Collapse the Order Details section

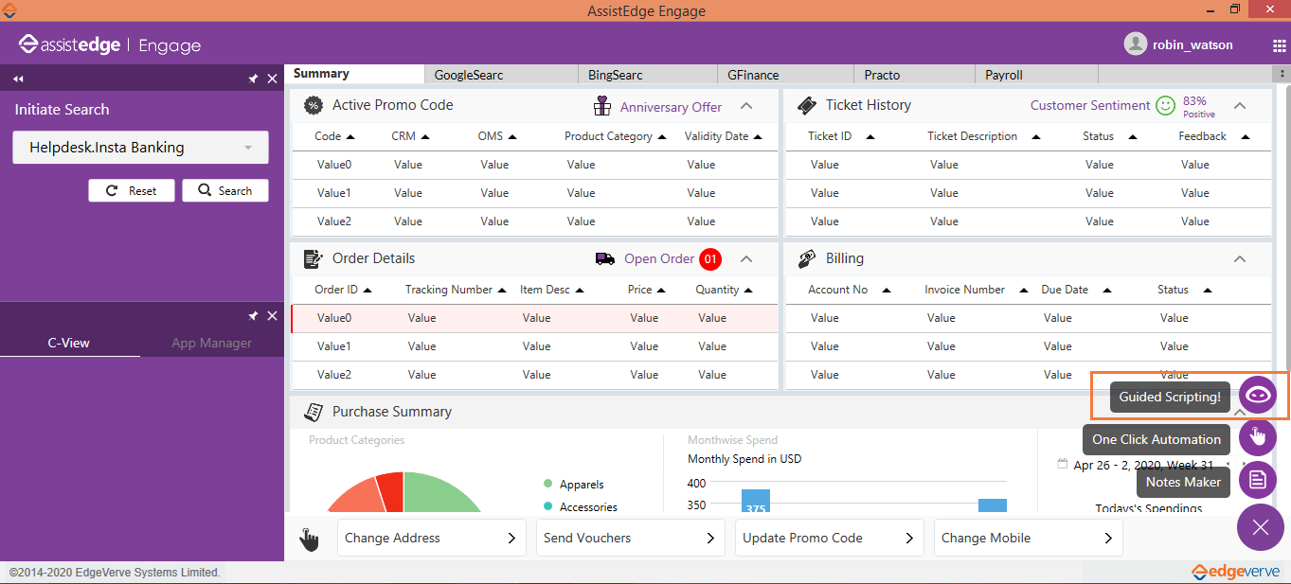pos(746,258)
